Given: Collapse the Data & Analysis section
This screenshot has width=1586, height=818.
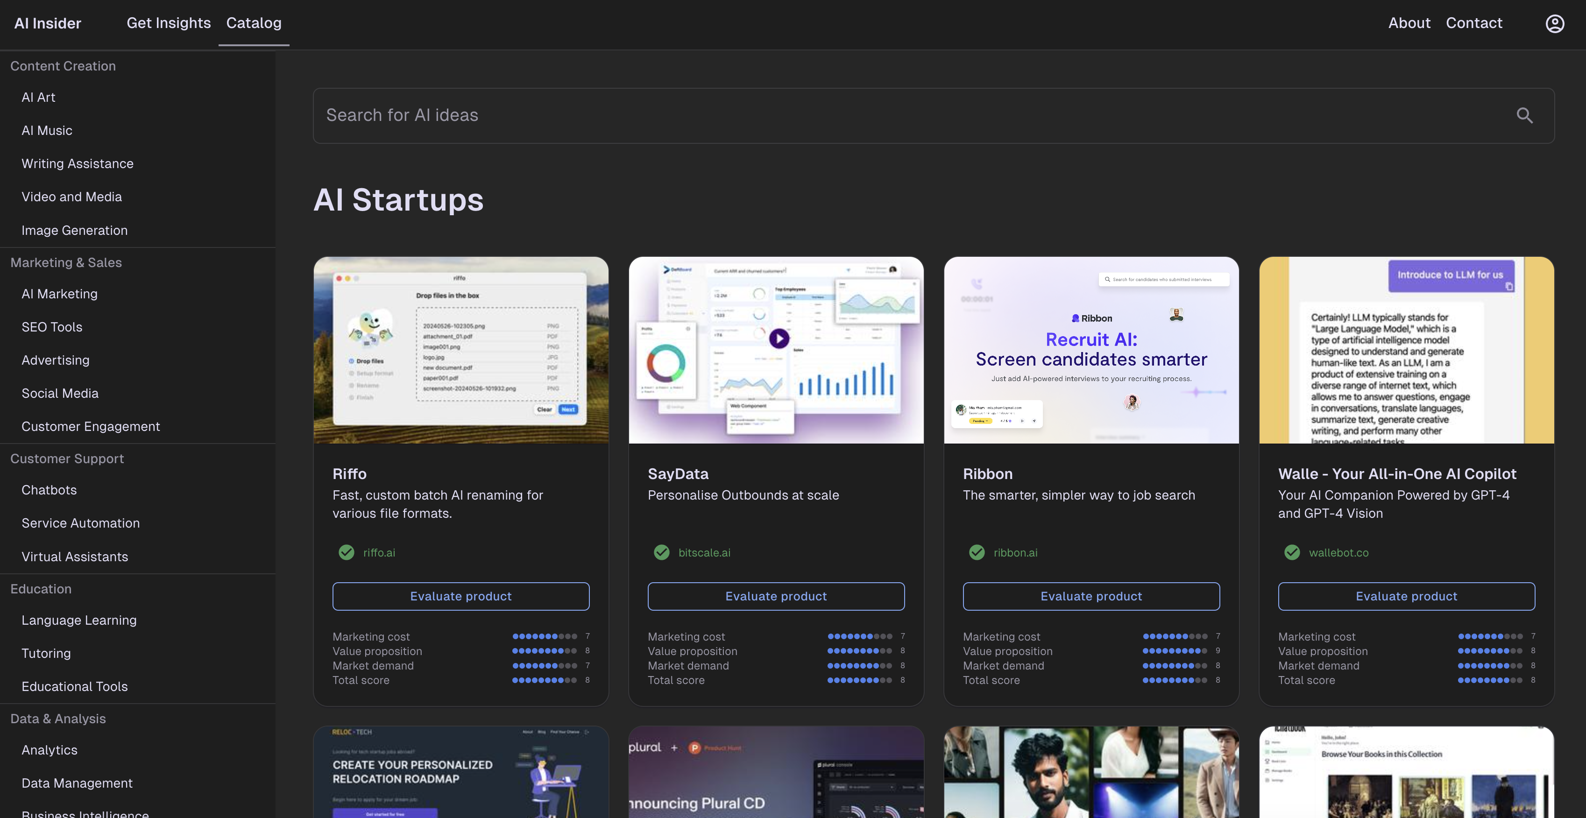Looking at the screenshot, I should point(58,718).
